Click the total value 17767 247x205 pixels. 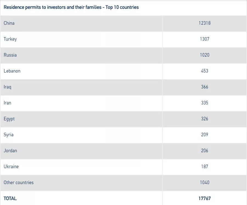(204, 198)
